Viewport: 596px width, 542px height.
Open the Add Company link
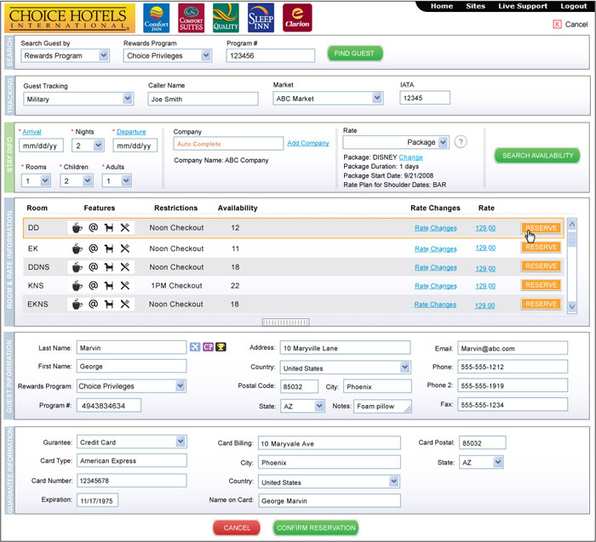click(x=308, y=143)
